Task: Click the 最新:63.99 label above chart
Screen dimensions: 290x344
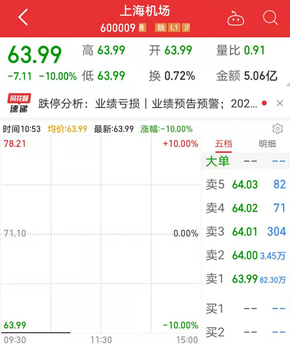Action: coord(114,129)
